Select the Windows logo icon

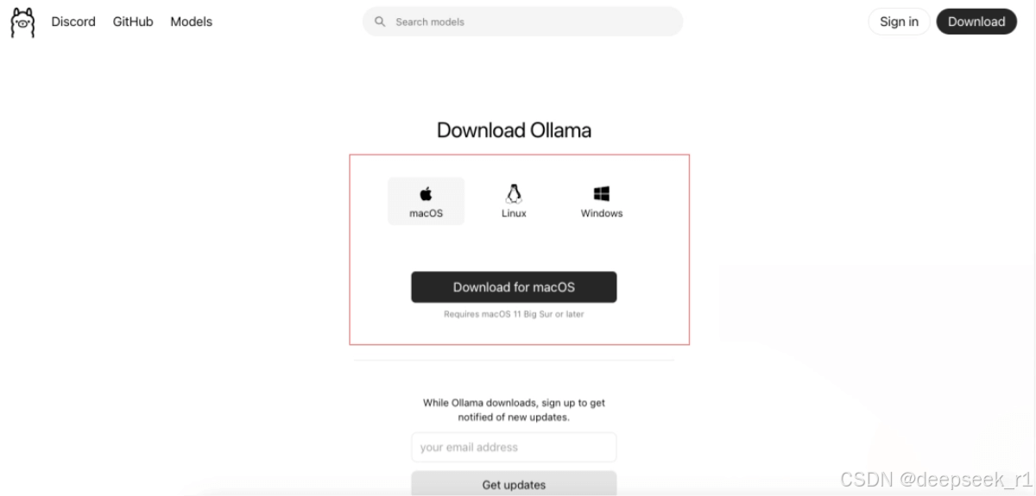coord(602,194)
